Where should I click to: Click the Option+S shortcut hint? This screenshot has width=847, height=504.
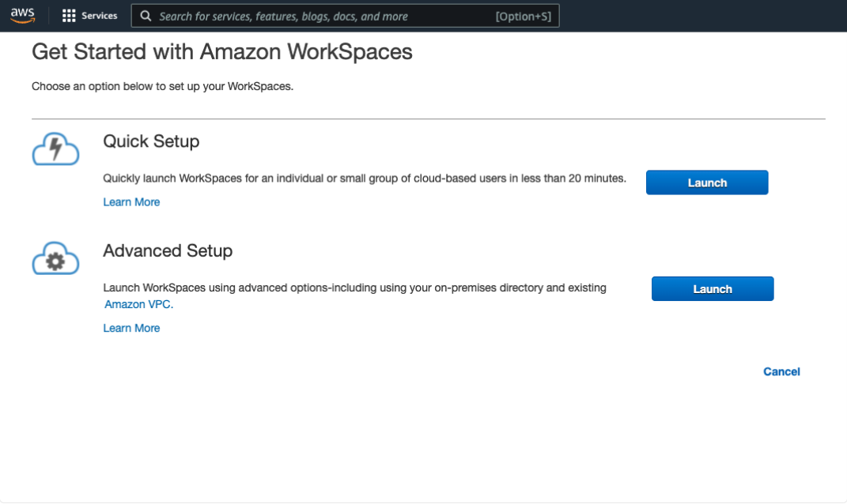point(524,16)
